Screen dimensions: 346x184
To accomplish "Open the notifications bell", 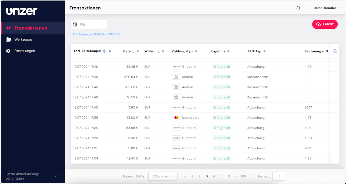I will [x=298, y=8].
